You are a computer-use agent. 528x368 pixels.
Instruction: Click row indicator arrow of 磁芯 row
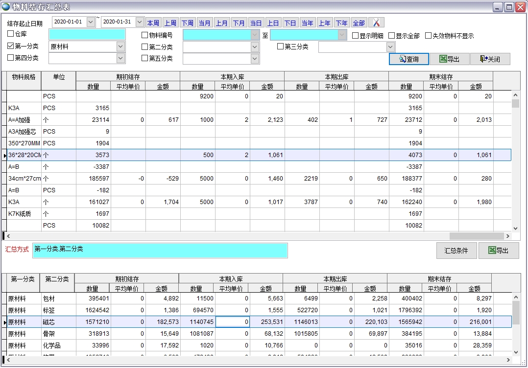(4, 322)
